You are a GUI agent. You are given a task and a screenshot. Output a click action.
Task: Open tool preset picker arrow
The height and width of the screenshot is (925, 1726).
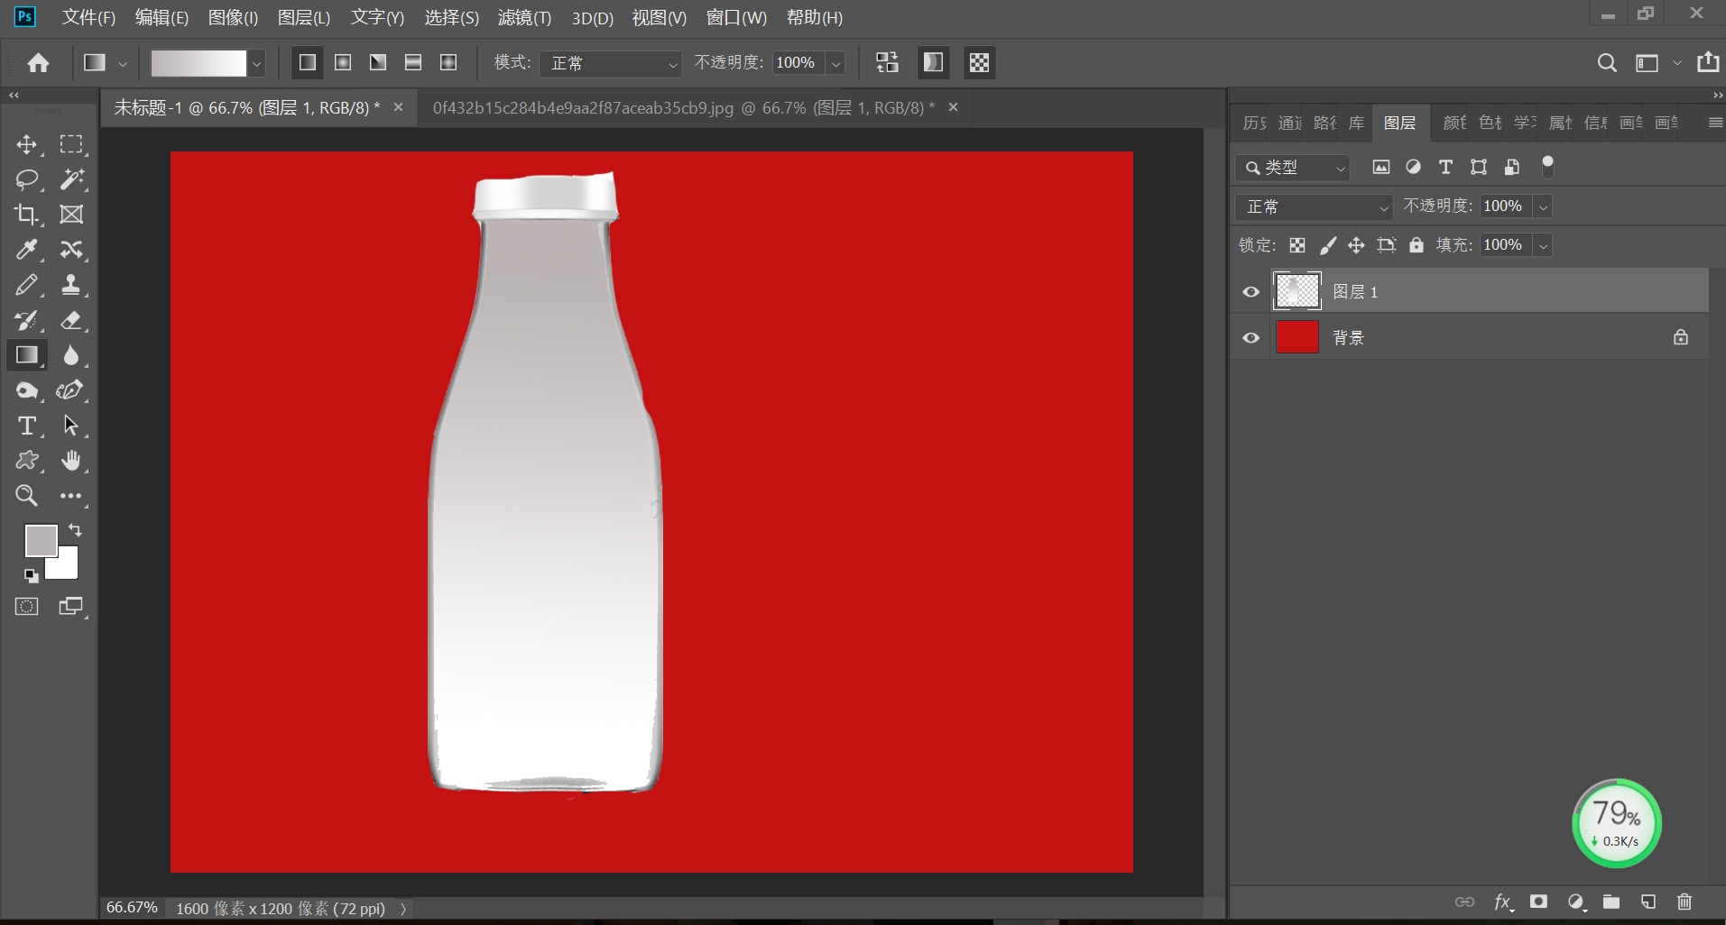coord(123,63)
